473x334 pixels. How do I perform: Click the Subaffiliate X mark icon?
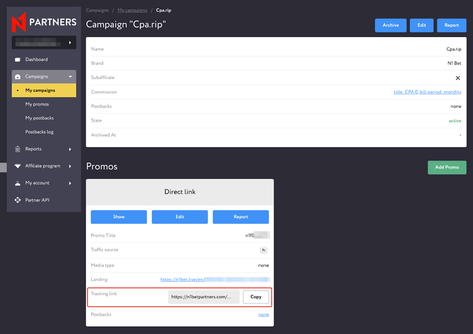pyautogui.click(x=457, y=78)
